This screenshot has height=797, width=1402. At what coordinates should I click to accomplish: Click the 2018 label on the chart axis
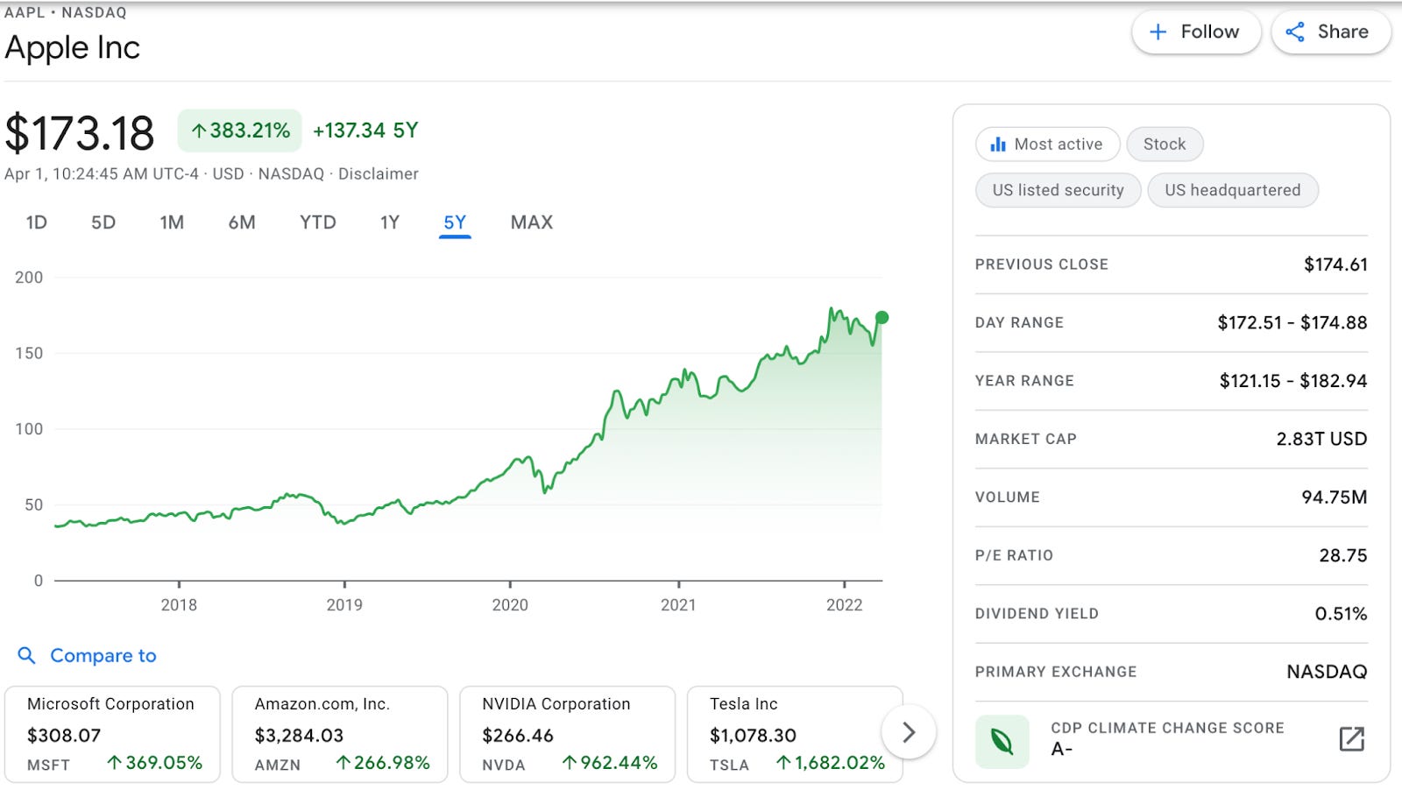coord(179,605)
